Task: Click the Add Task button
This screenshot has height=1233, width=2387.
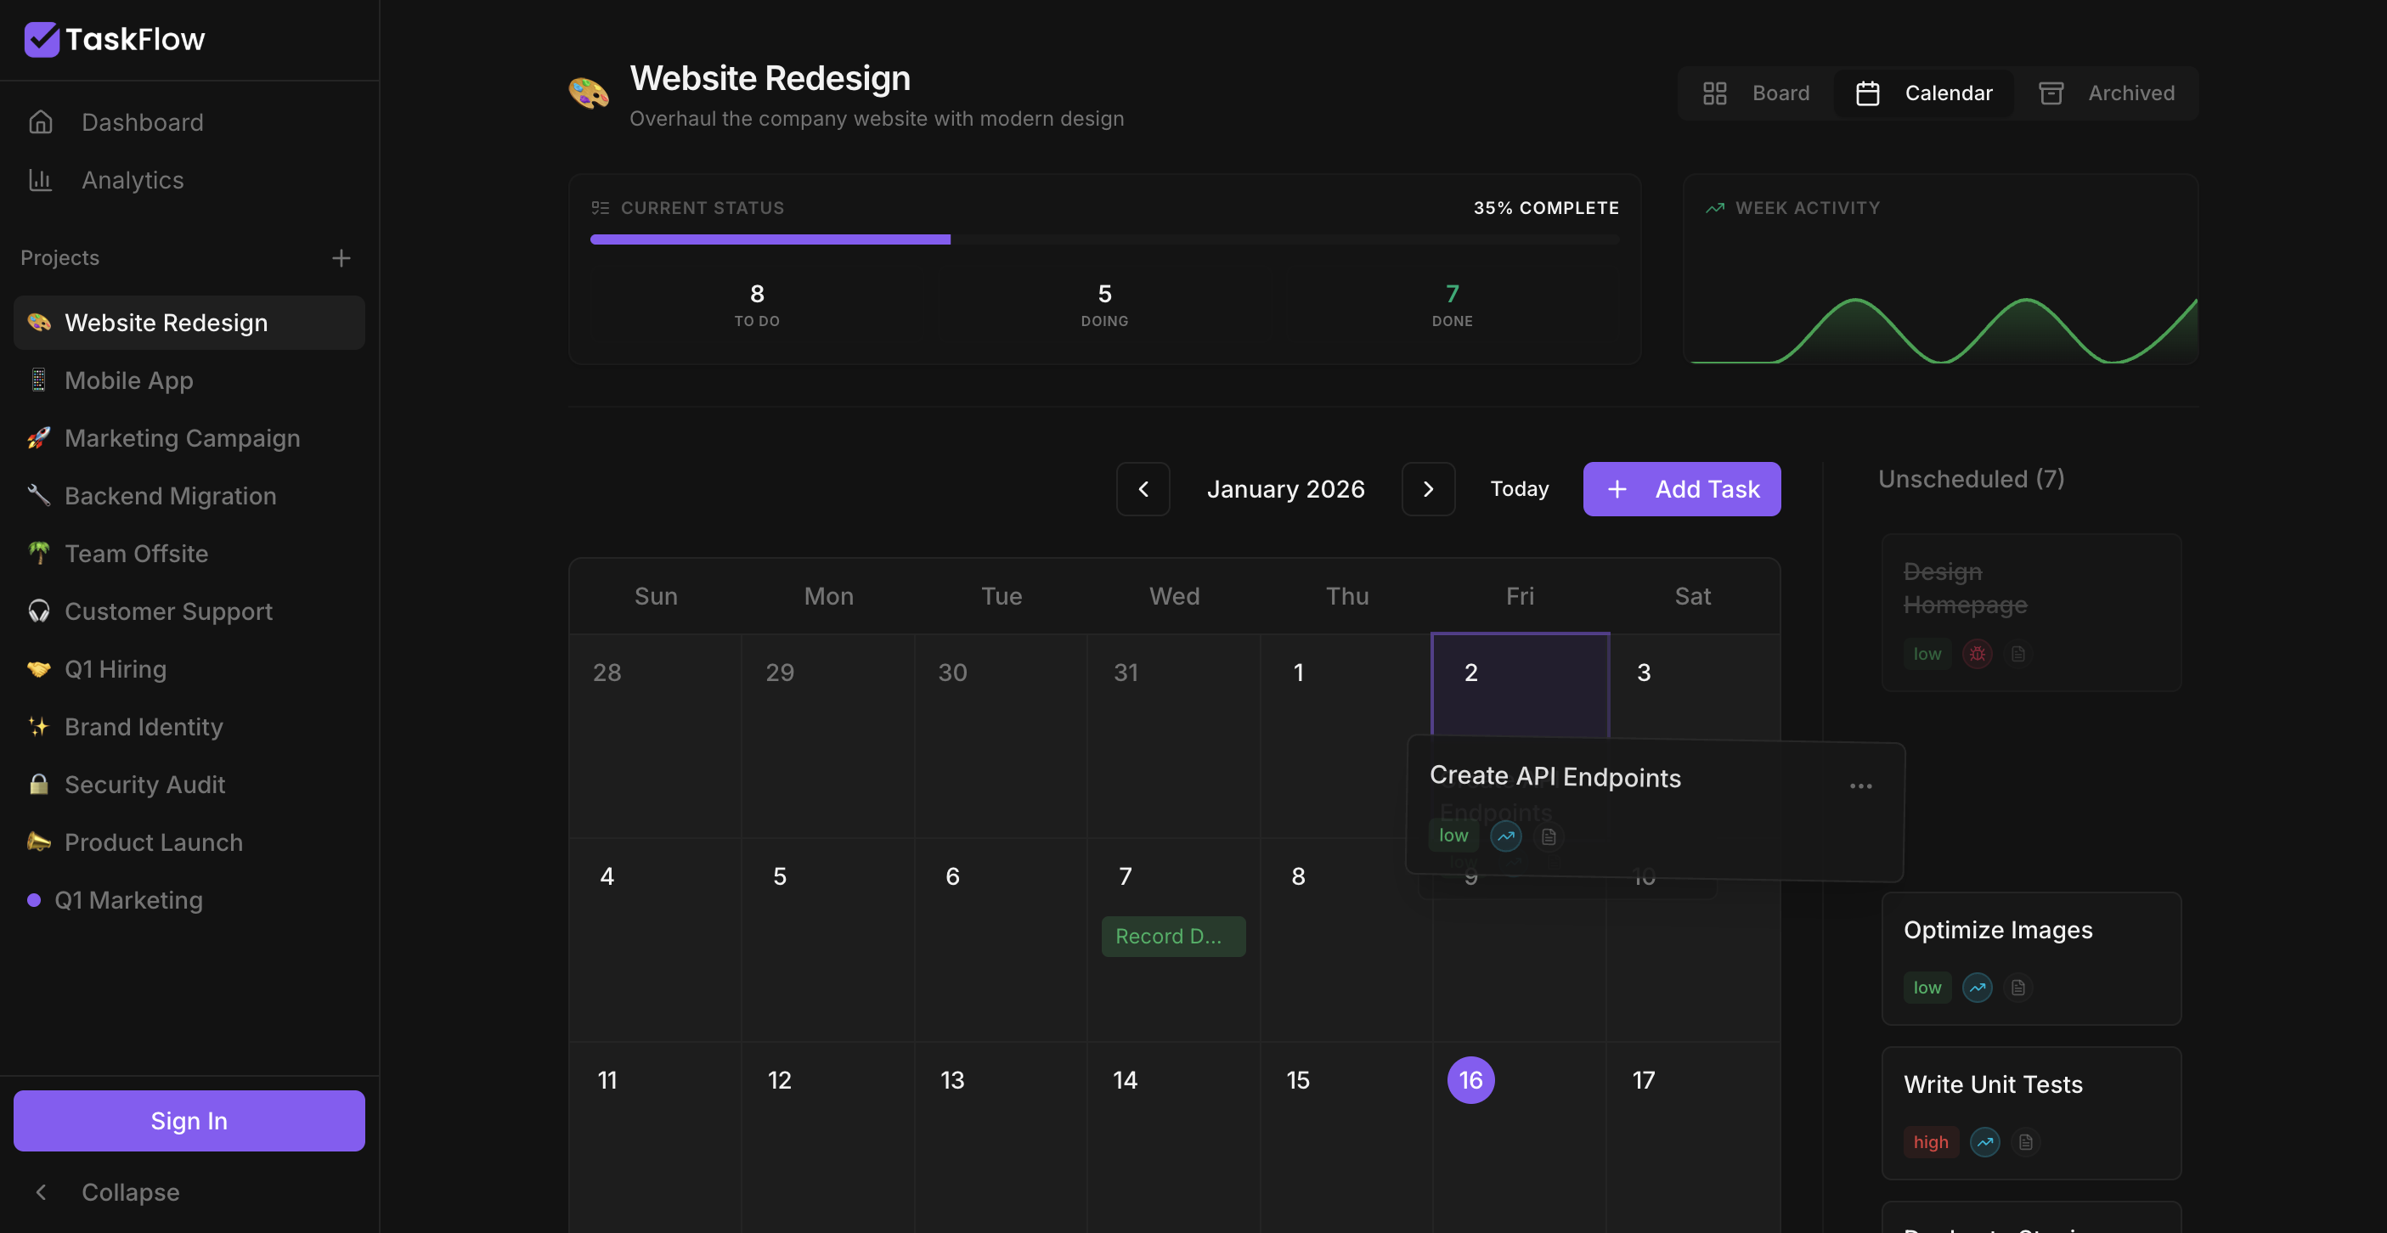Action: tap(1682, 489)
